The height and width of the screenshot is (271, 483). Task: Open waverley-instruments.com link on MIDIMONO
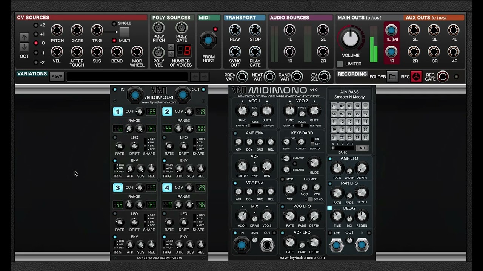coord(302,257)
